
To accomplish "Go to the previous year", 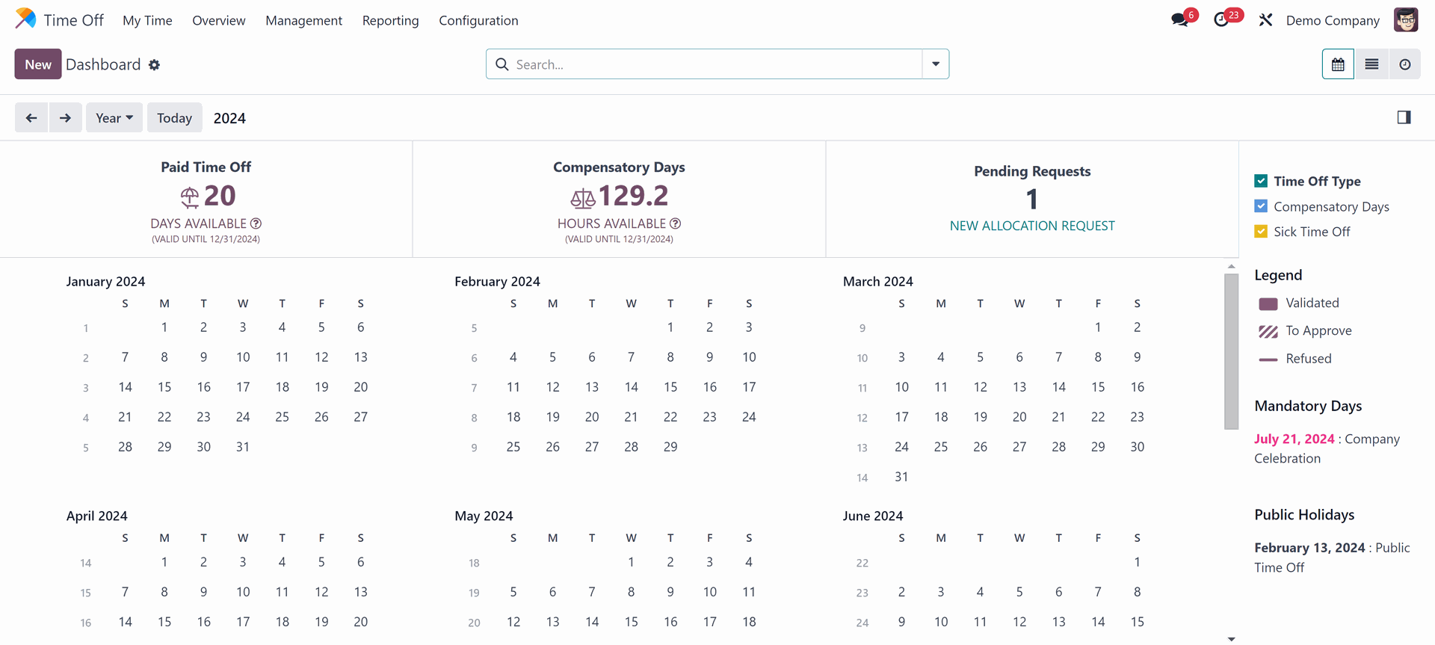I will tap(31, 117).
